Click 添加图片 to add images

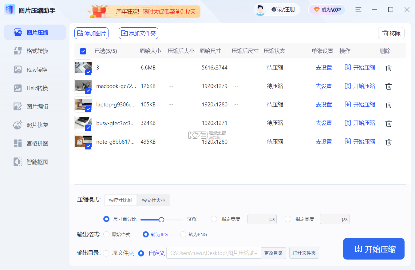(92, 33)
